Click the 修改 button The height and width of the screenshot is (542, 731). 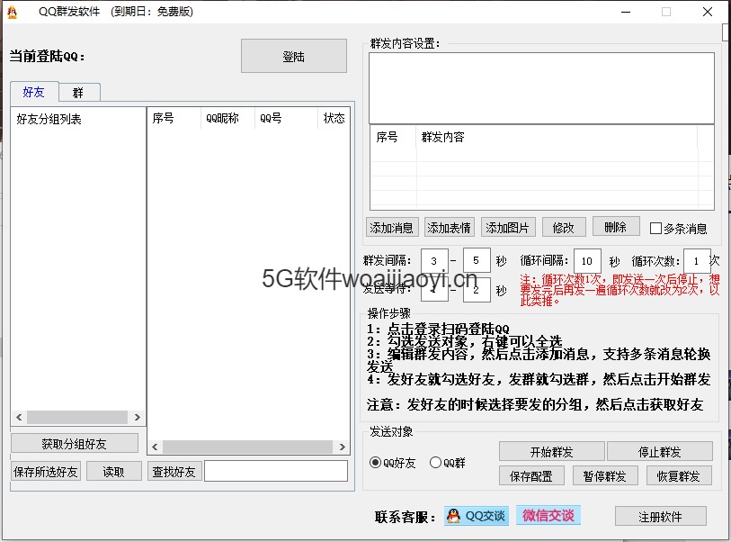[563, 228]
